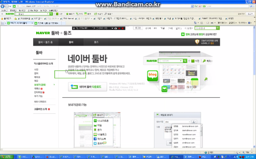Screen dimensions: 256x159
Task: Open 캡처 in the left sidebar
Action: pyautogui.click(x=36, y=73)
